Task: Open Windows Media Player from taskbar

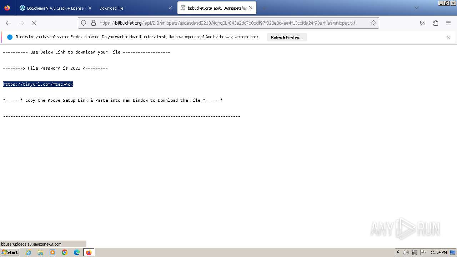Action: pyautogui.click(x=52, y=252)
